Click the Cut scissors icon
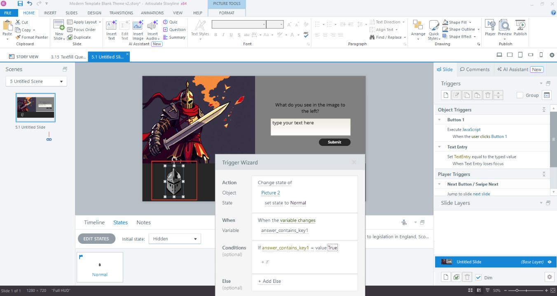Viewport: 557px width, 296px height. click(x=18, y=22)
